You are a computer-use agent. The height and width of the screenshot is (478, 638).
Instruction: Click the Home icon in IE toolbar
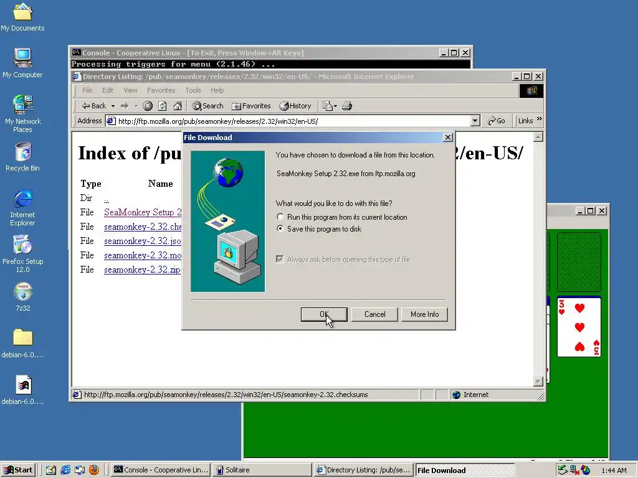click(178, 106)
